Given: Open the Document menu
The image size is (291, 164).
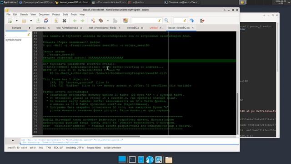Looking at the screenshot, I should click(x=44, y=14).
